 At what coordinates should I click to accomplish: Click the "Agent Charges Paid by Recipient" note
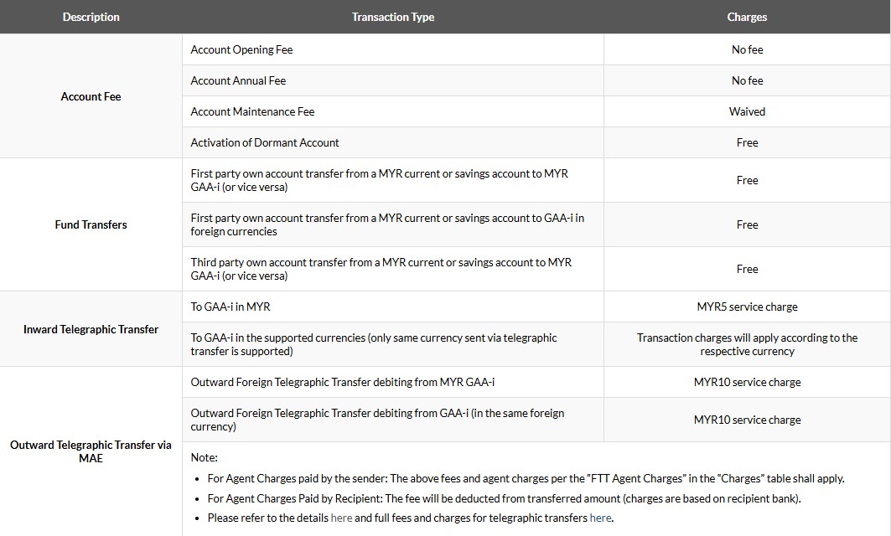503,498
